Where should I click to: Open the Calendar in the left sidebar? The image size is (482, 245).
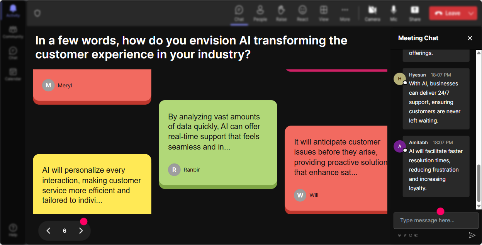pos(13,74)
